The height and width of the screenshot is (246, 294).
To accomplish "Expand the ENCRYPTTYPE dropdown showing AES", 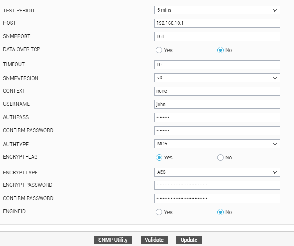I will tap(217, 172).
